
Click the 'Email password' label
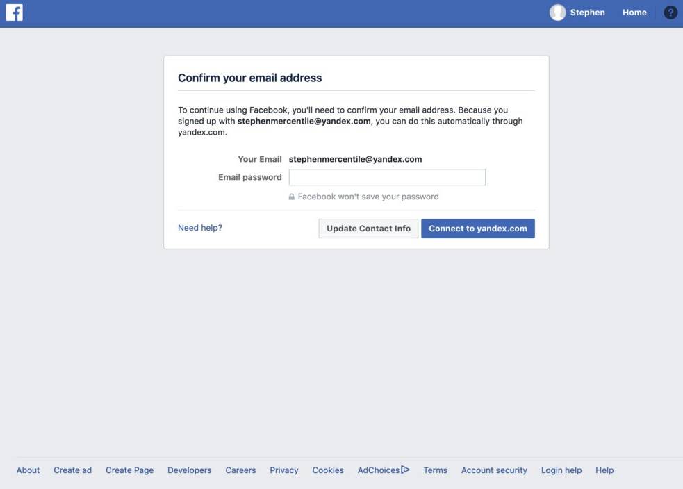[250, 177]
